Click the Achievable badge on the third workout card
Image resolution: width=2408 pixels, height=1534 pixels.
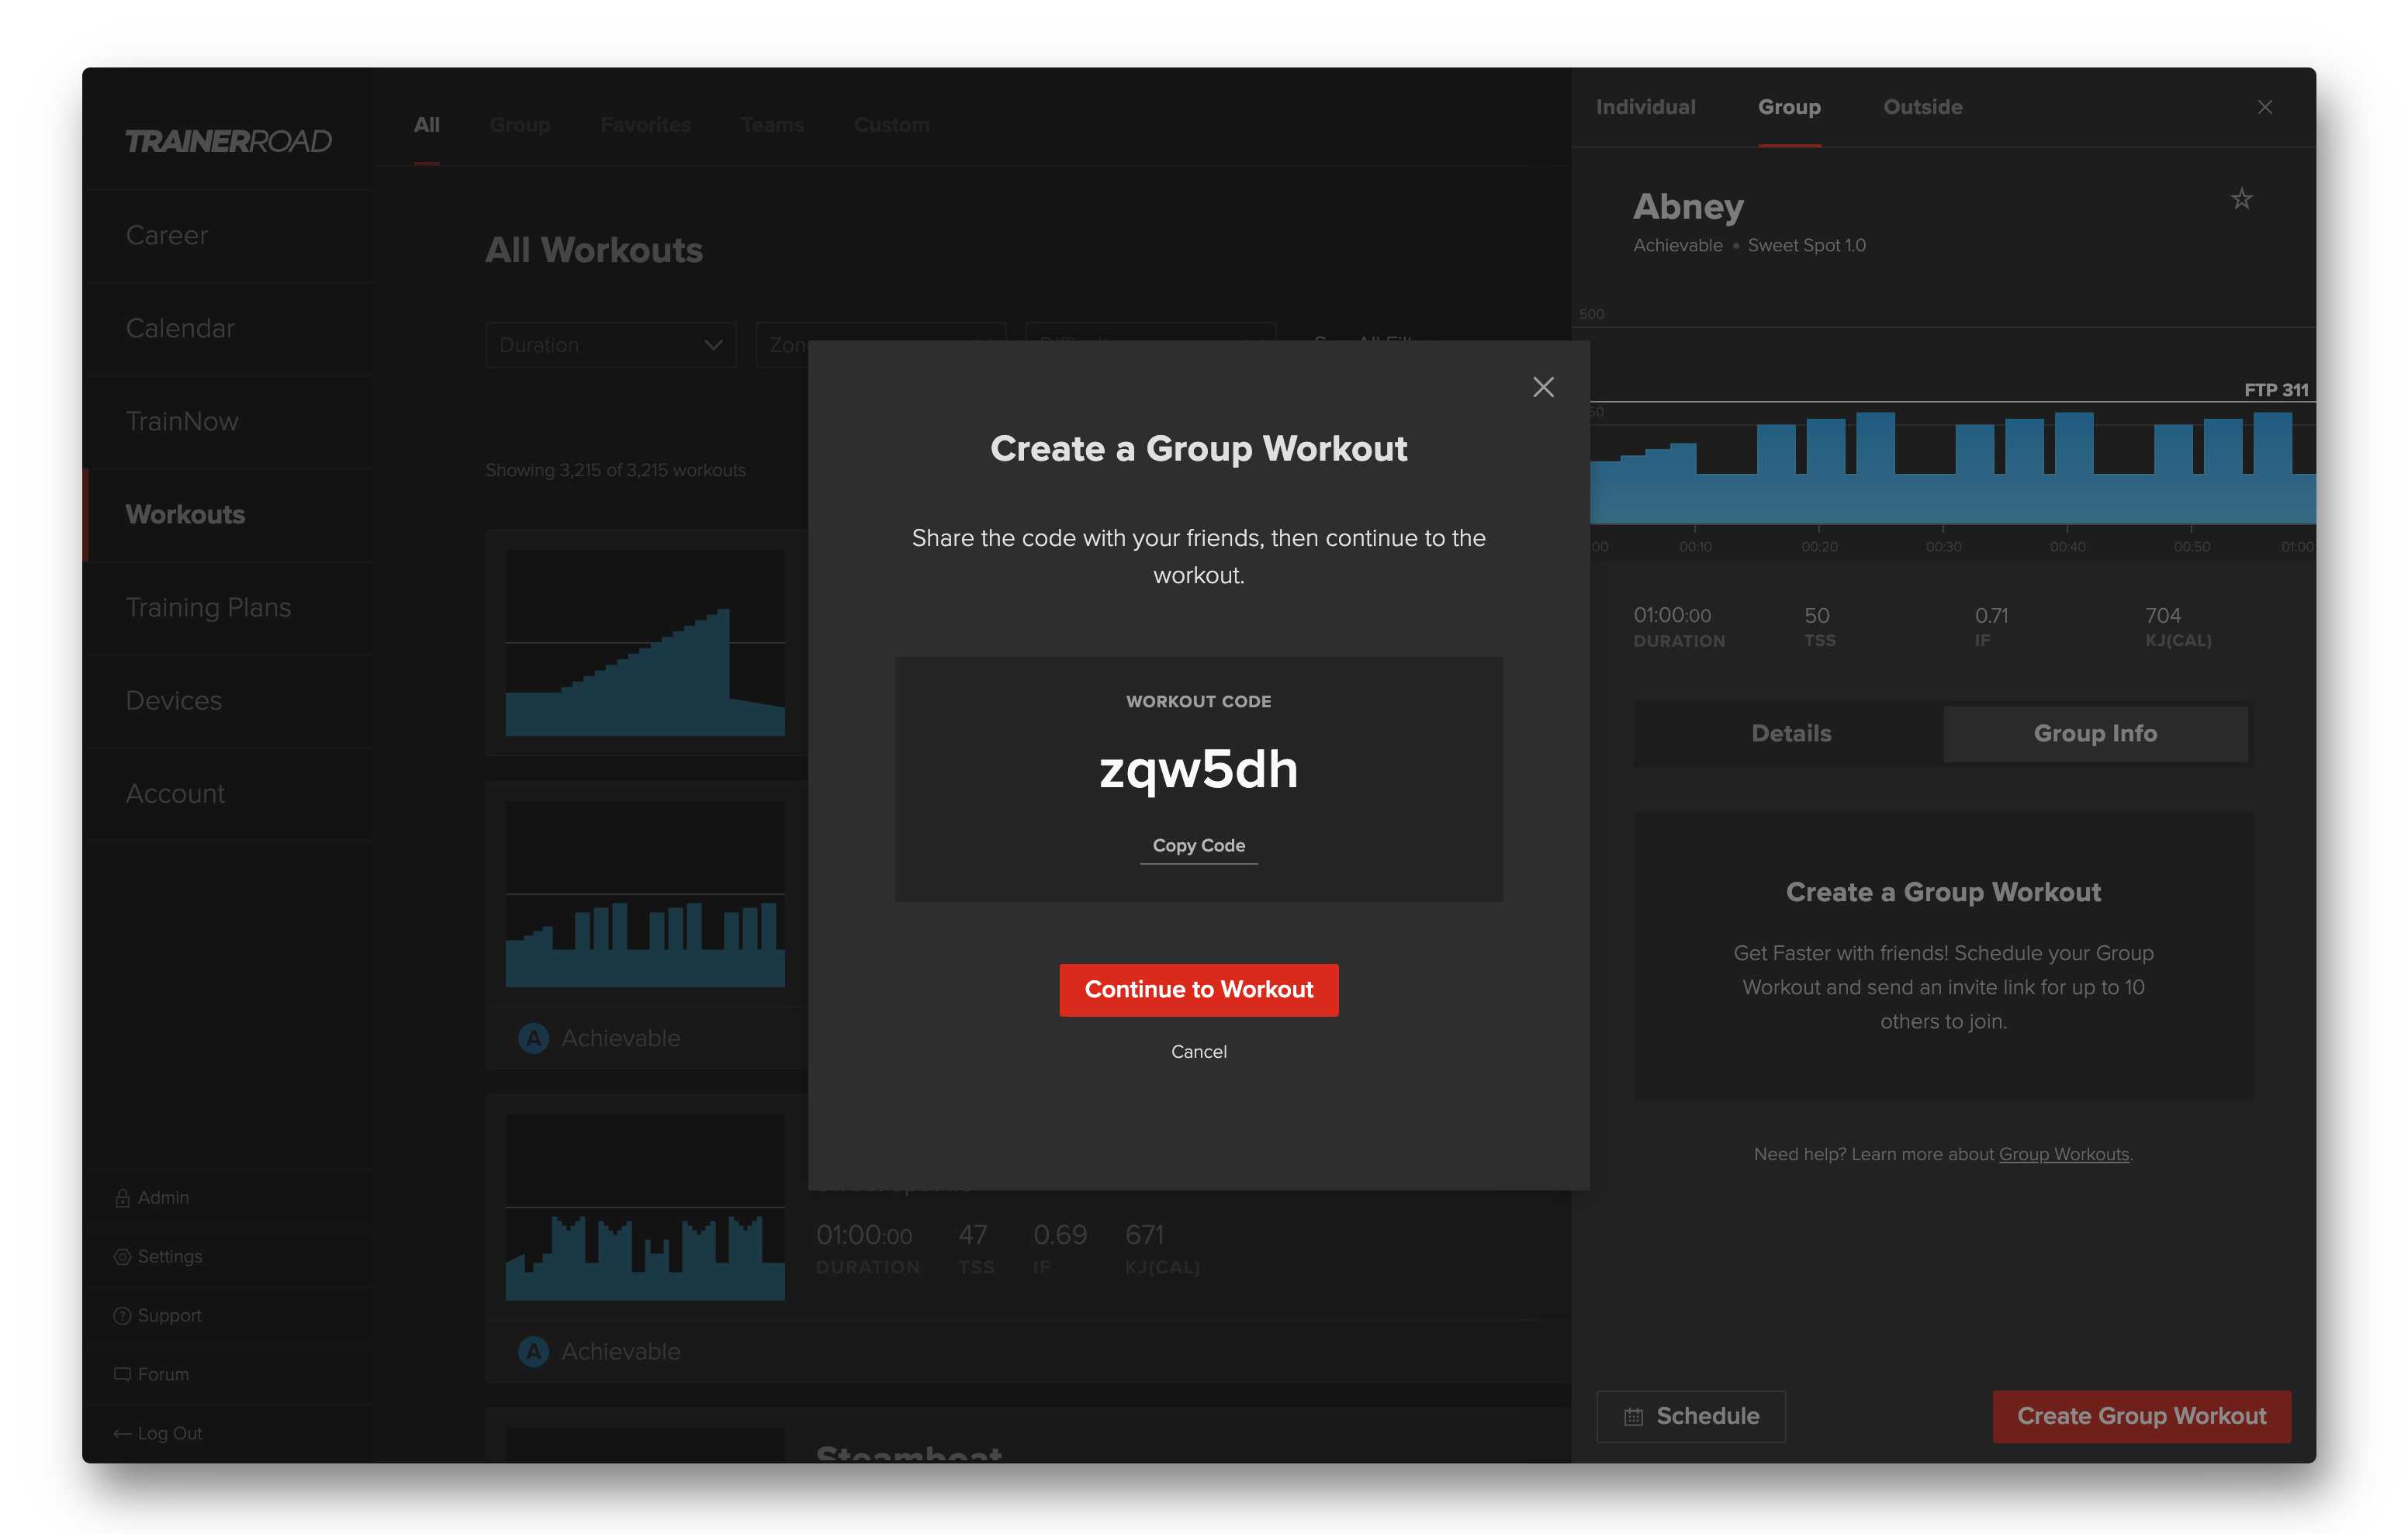[533, 1351]
